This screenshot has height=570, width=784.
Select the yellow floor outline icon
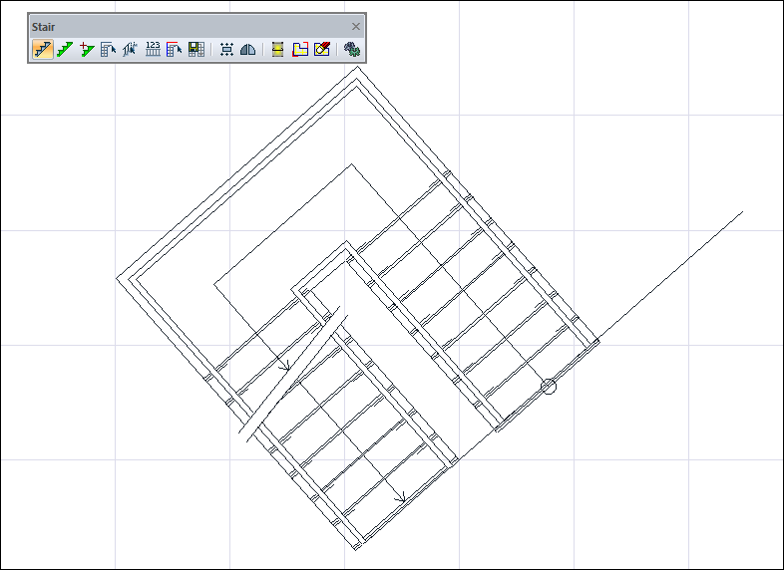[x=300, y=50]
